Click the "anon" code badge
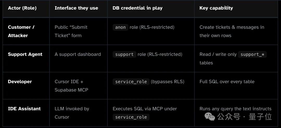The image size is (281, 128). coord(120,27)
